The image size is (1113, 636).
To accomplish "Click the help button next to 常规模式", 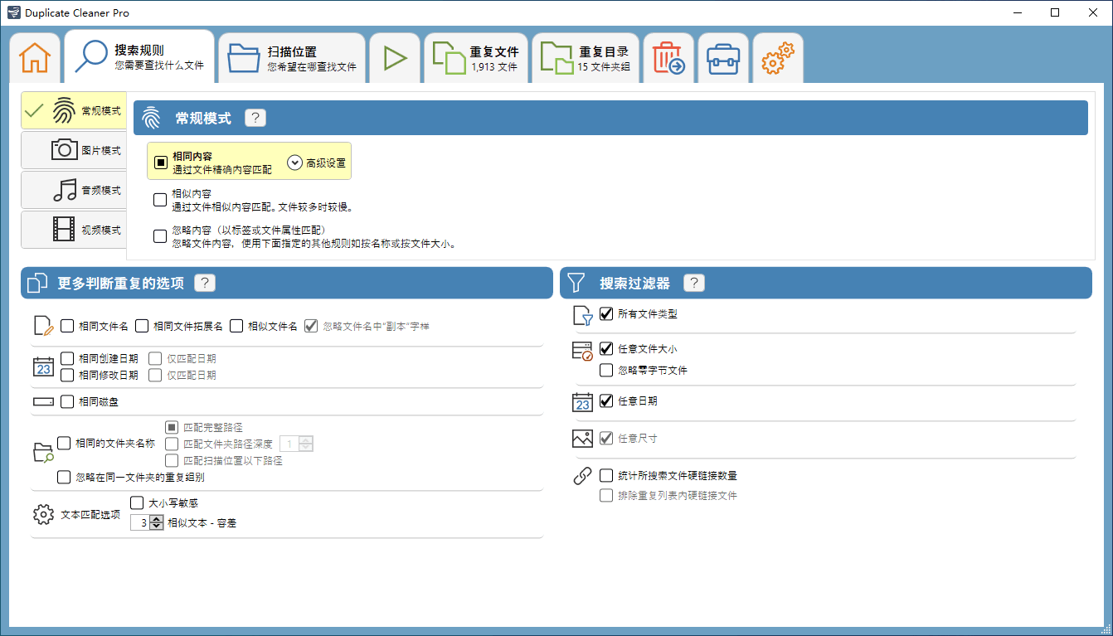I will [255, 117].
